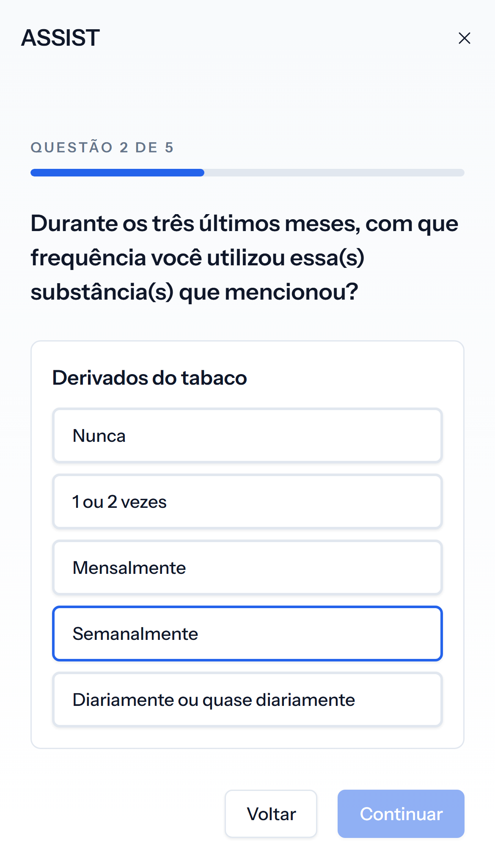Click the blue-outlined Semanalmente answer

(x=247, y=634)
